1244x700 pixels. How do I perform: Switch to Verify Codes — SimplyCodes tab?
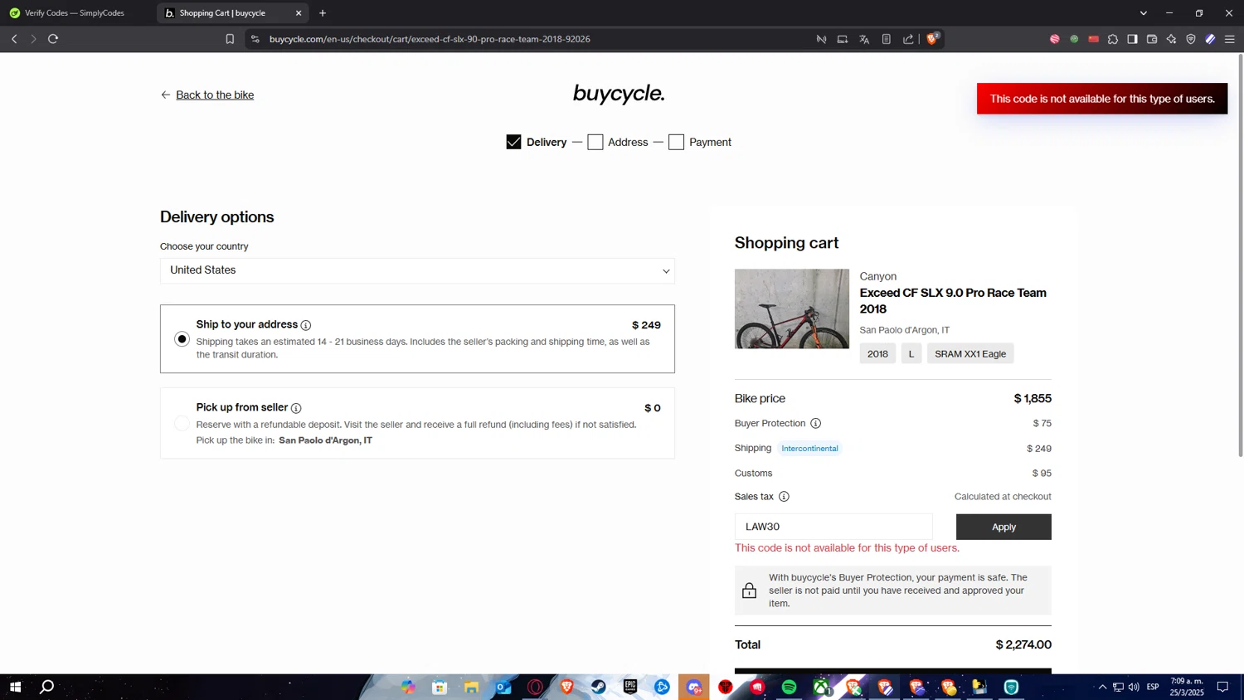76,13
